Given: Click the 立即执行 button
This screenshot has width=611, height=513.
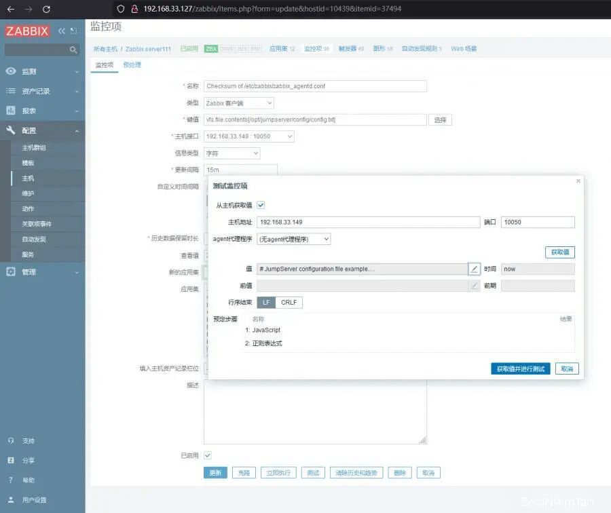Looking at the screenshot, I should point(278,472).
